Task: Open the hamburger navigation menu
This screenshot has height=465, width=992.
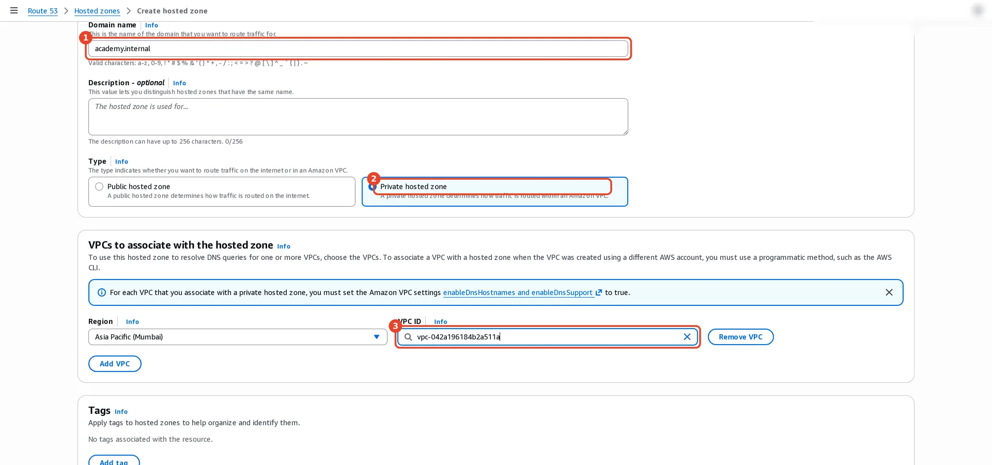Action: [x=14, y=10]
